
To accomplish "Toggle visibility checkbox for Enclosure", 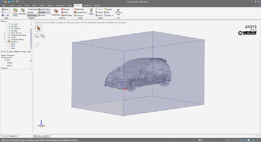I will (x=7, y=42).
